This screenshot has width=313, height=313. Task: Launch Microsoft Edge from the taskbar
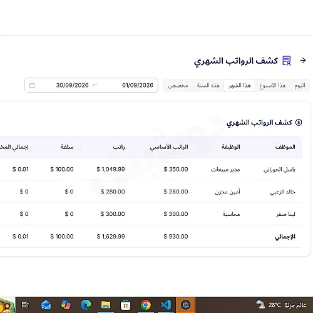coord(86,305)
